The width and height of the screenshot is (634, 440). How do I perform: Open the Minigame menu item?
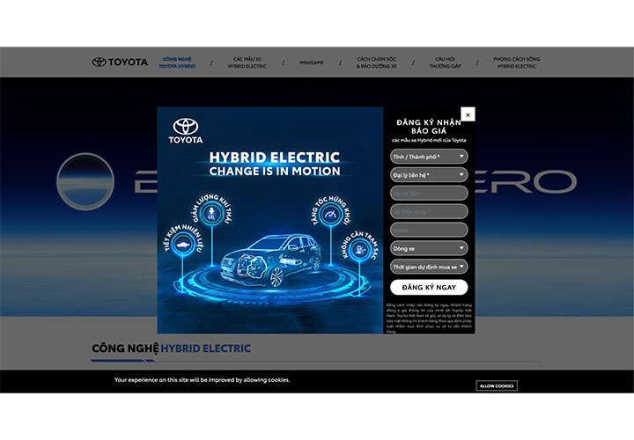[312, 62]
